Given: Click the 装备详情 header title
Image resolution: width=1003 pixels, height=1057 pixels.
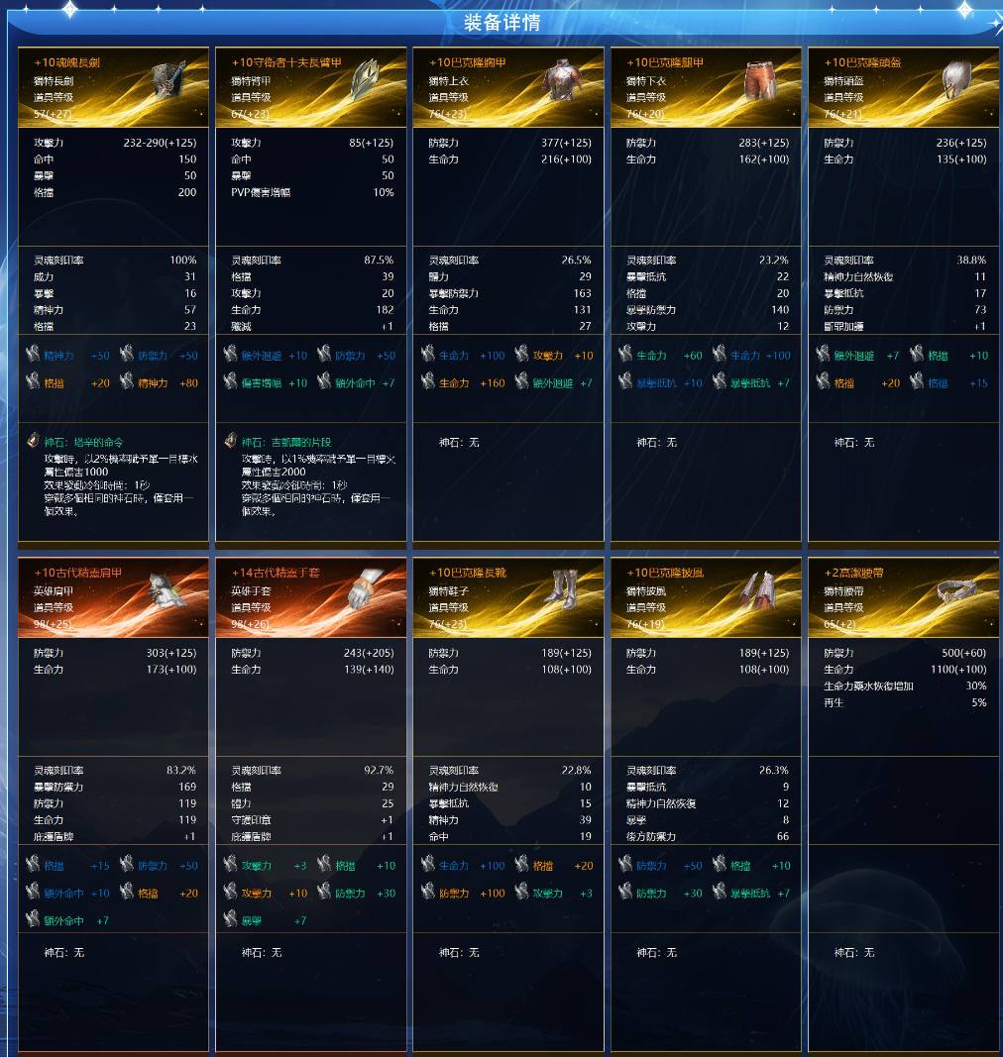Looking at the screenshot, I should tap(501, 22).
